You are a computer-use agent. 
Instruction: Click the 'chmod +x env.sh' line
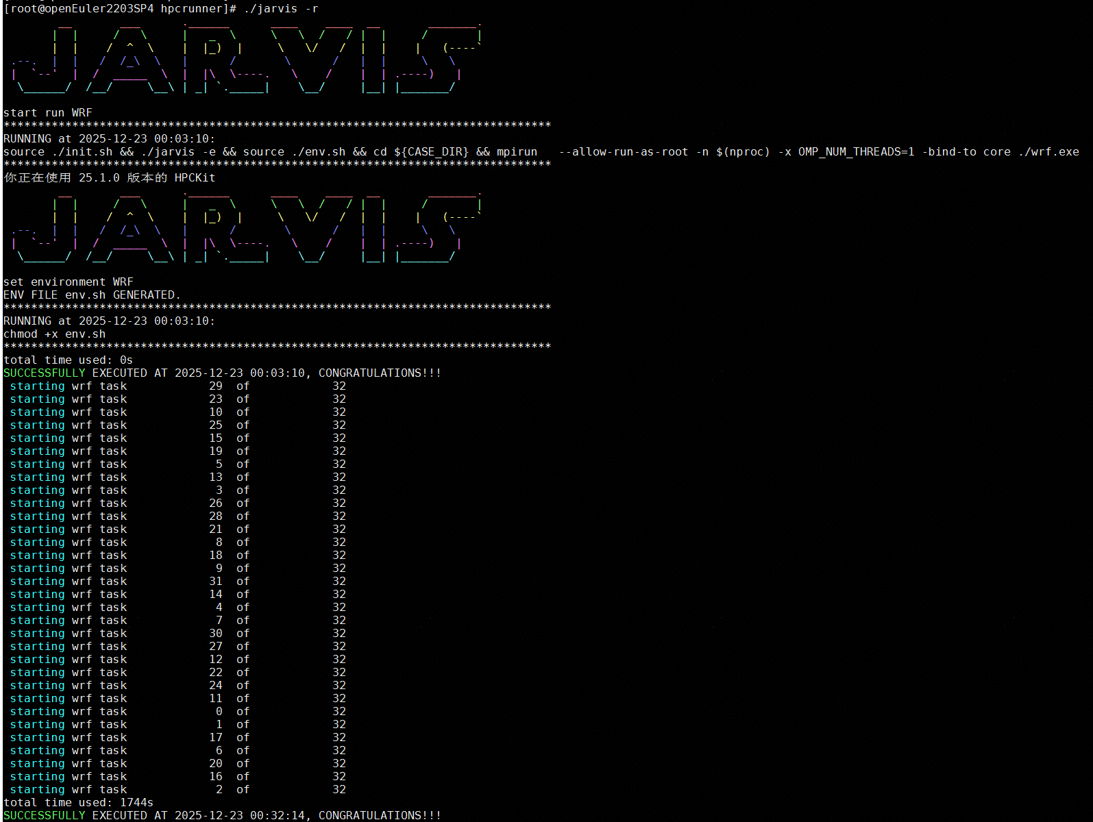[55, 334]
